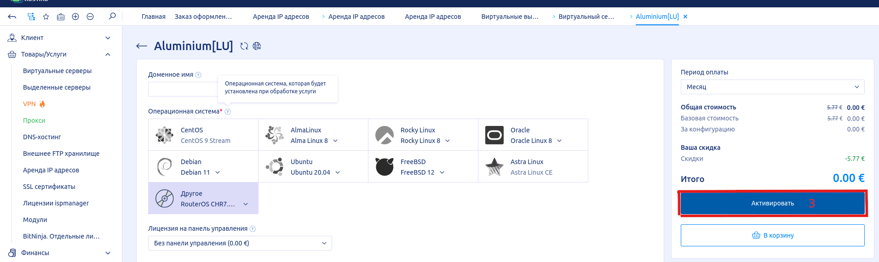Open BitNinja. Отдельные ли… in sidebar
Viewport: 879px width, 262px height.
[x=61, y=236]
